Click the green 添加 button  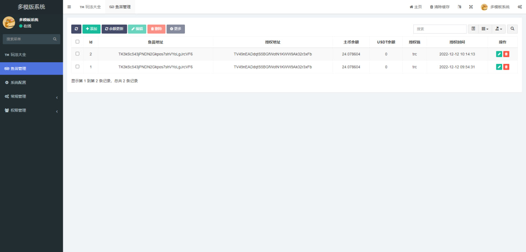pos(91,29)
